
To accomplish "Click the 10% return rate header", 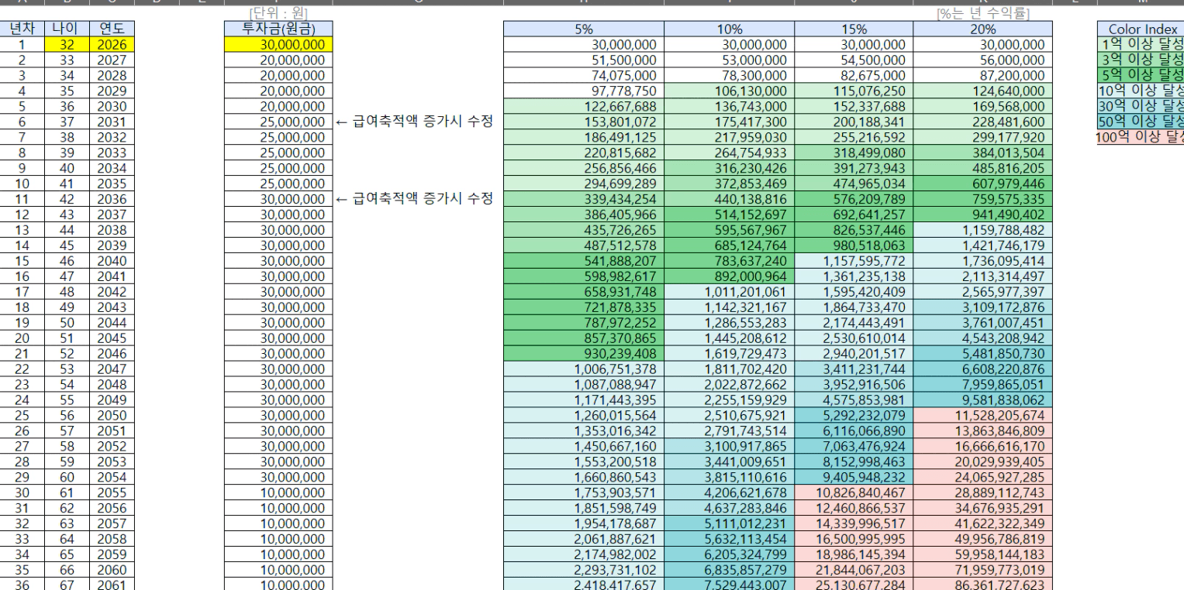I will [x=729, y=29].
